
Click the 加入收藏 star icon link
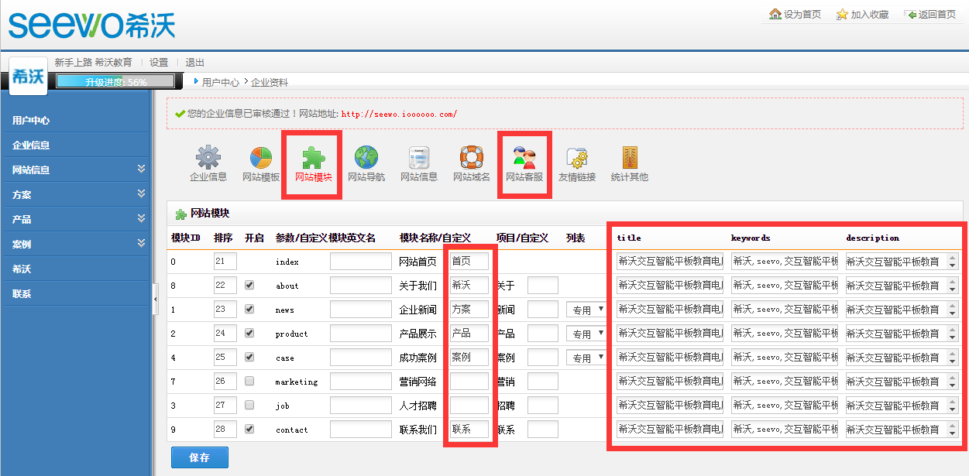click(862, 15)
